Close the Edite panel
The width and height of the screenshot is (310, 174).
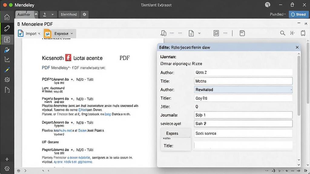pos(297,47)
